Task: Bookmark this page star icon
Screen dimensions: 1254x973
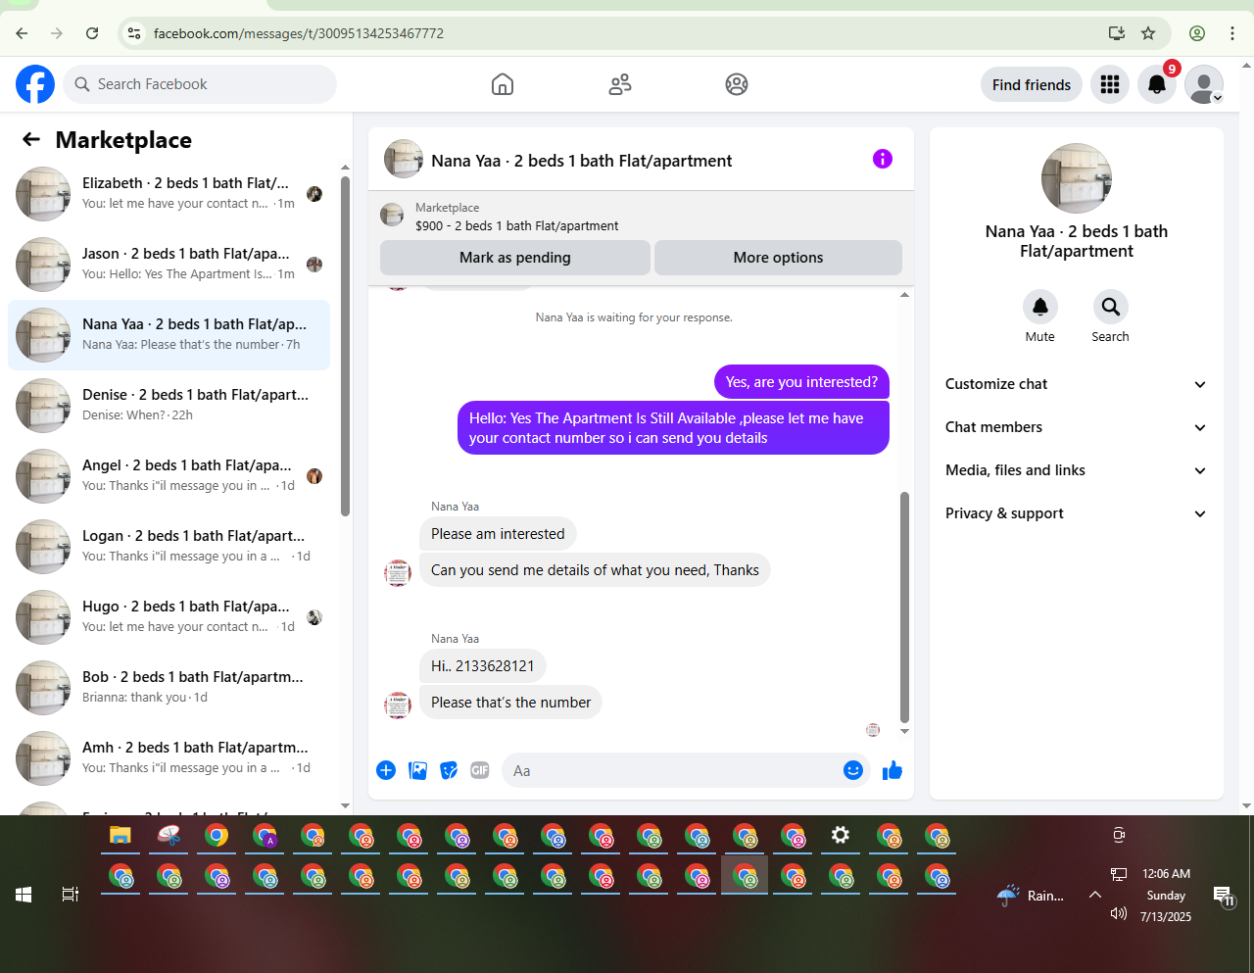Action: coord(1148,33)
